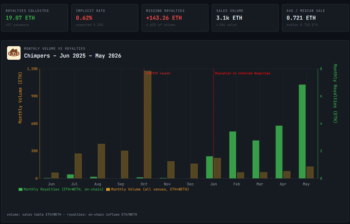Click the May green royalties bar

[x=302, y=131]
